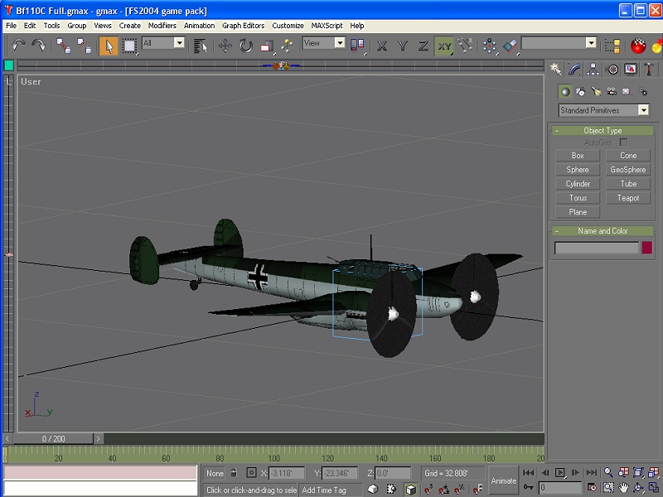The width and height of the screenshot is (663, 497).
Task: Open the Modify command panel tab
Action: click(x=574, y=70)
